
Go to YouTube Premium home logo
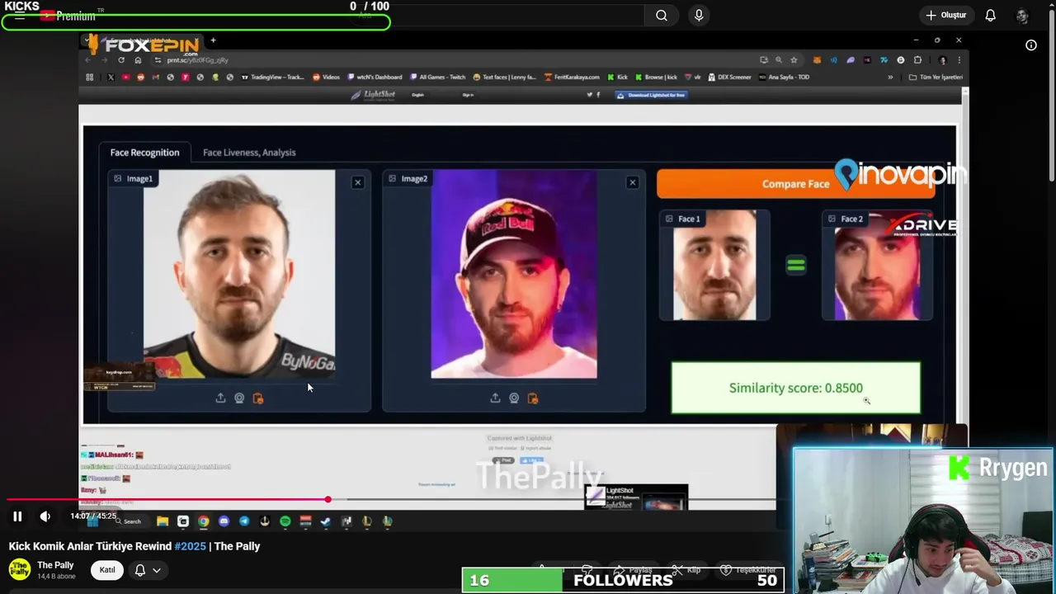[68, 16]
